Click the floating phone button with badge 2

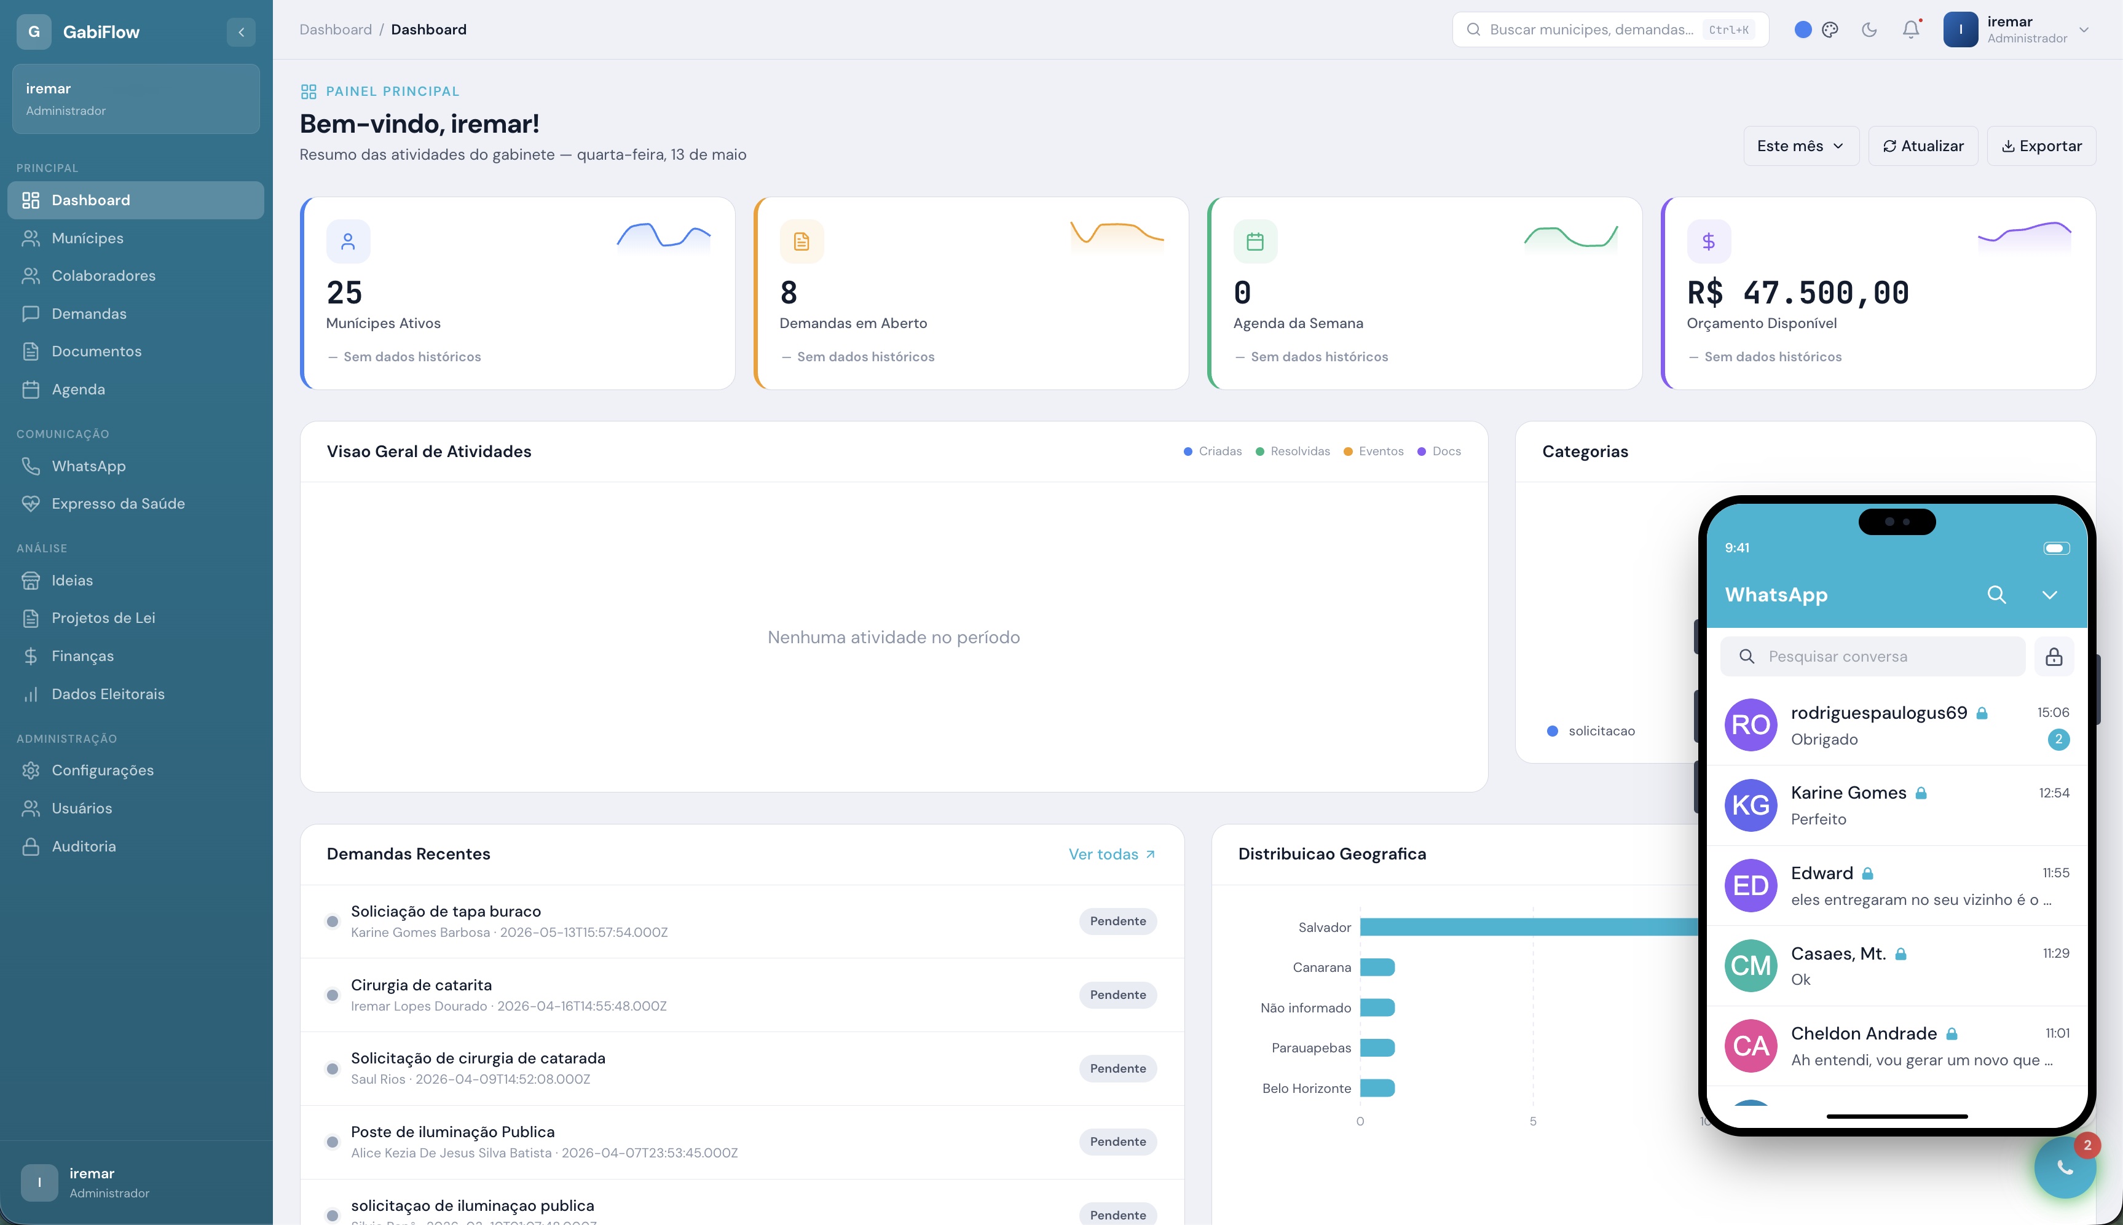(2064, 1167)
